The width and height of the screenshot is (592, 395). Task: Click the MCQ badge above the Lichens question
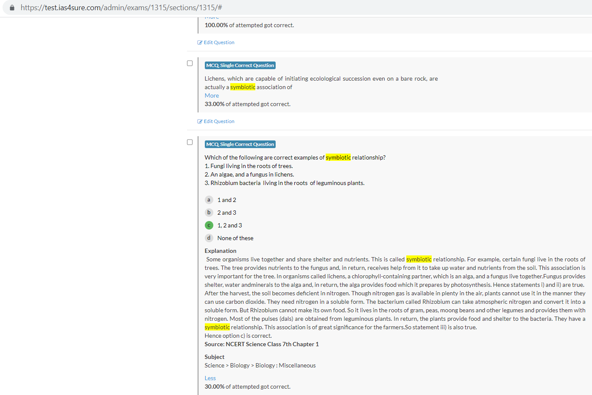(240, 65)
